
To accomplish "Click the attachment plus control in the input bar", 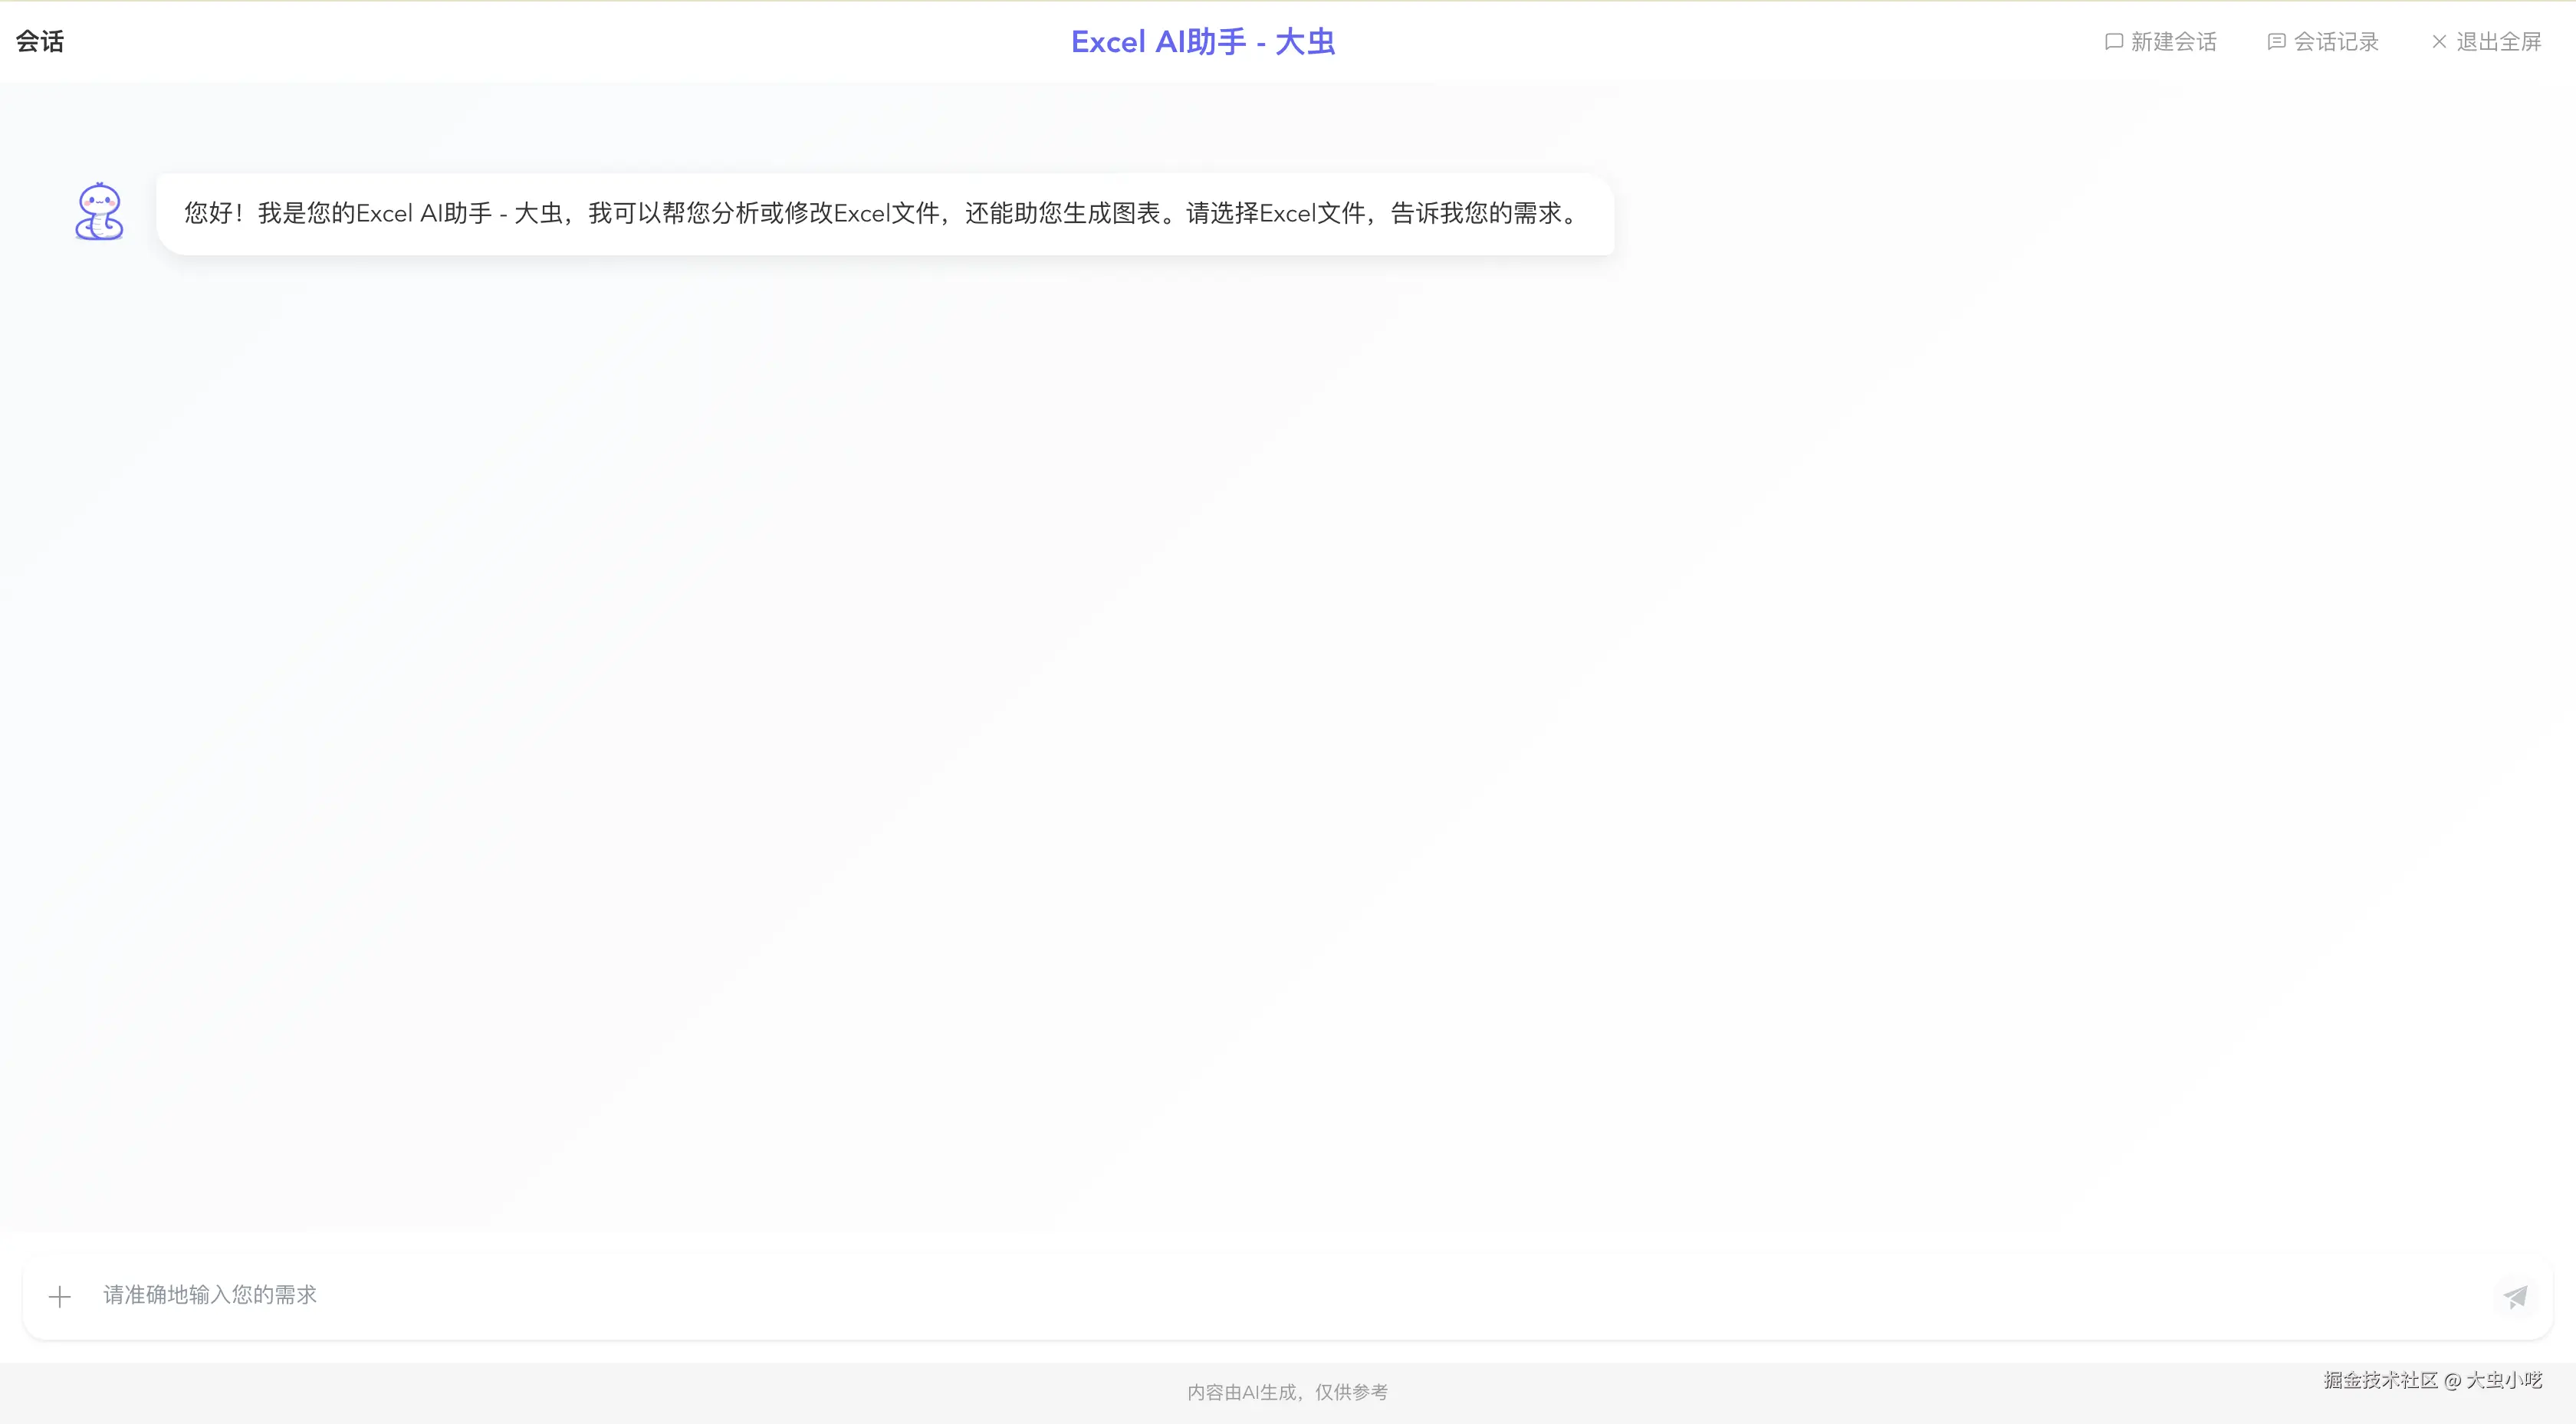I will [60, 1295].
